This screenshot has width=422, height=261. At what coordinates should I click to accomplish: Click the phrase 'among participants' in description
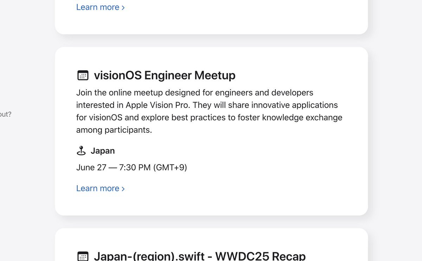tap(114, 130)
